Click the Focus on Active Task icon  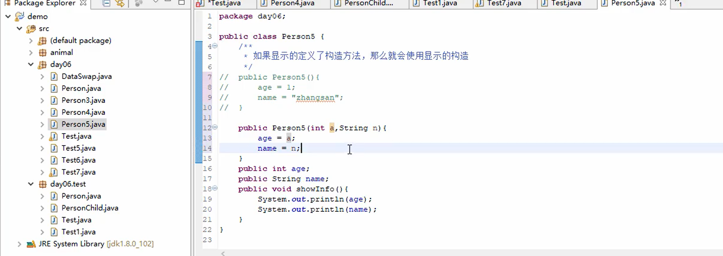click(x=139, y=3)
